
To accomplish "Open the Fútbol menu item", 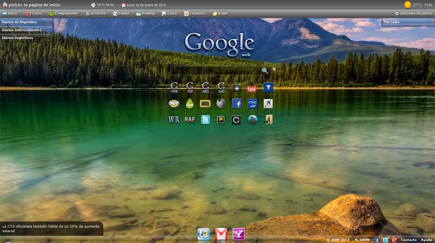I will [x=121, y=13].
